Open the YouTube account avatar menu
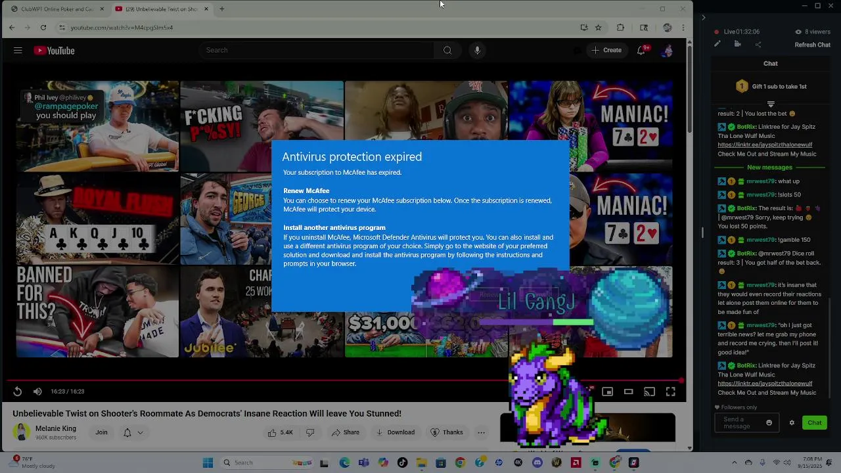 pos(668,51)
